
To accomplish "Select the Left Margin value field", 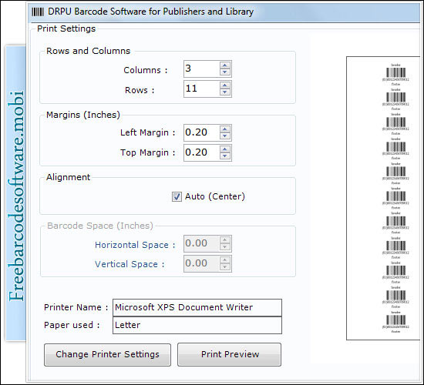I will [x=201, y=132].
